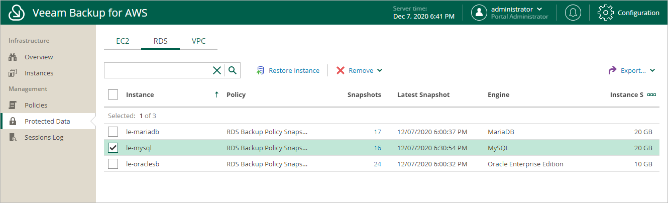
Task: Check the le-oraclesb row checkbox
Action: click(x=113, y=164)
